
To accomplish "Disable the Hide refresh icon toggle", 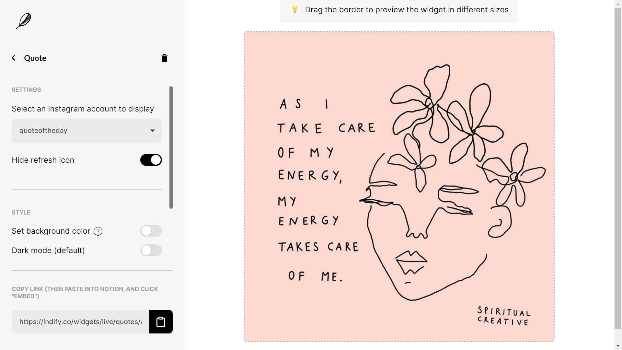I will tap(151, 160).
